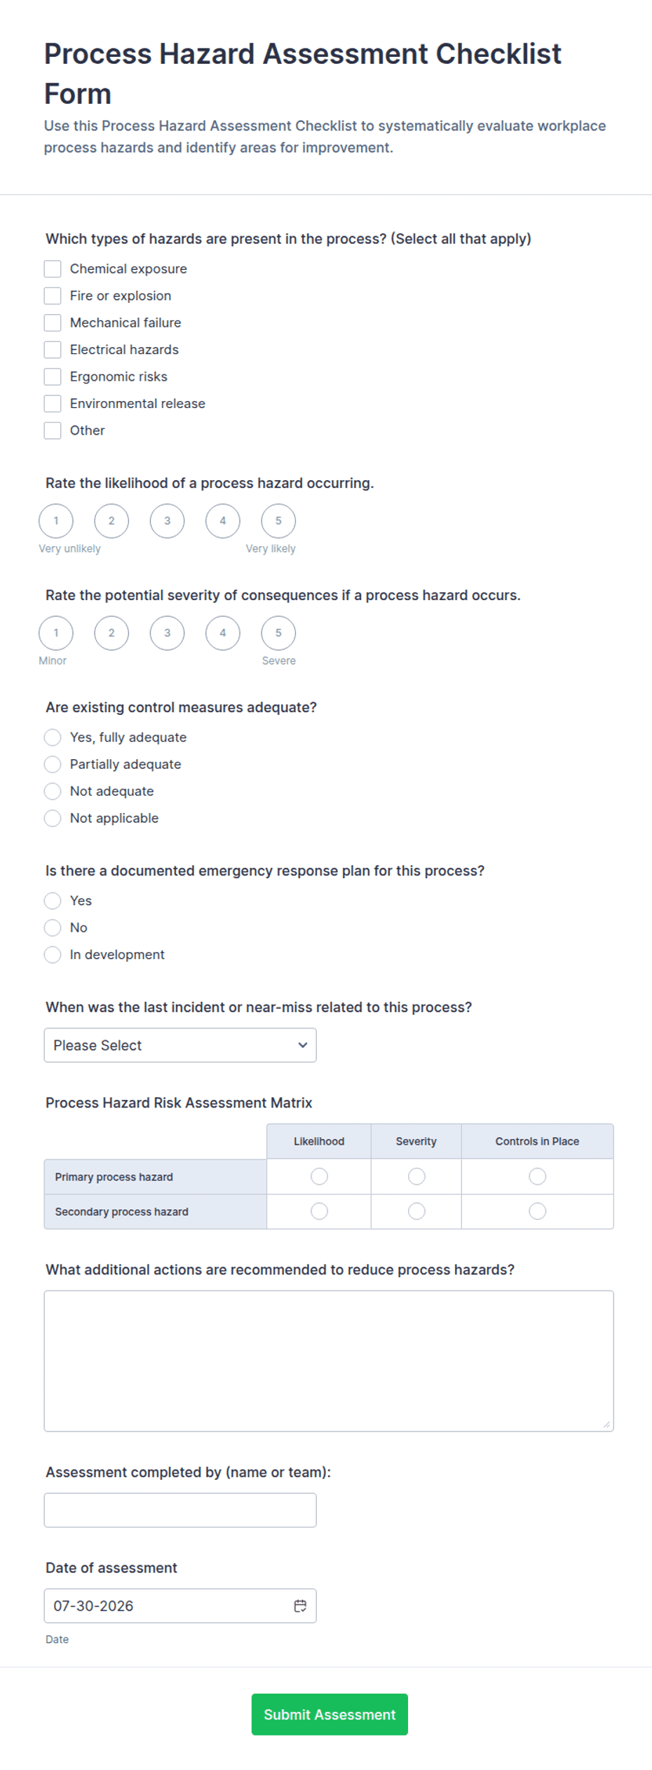Rate likelihood as 1 Very unlikely
Screen dimensions: 652x1770
click(56, 521)
